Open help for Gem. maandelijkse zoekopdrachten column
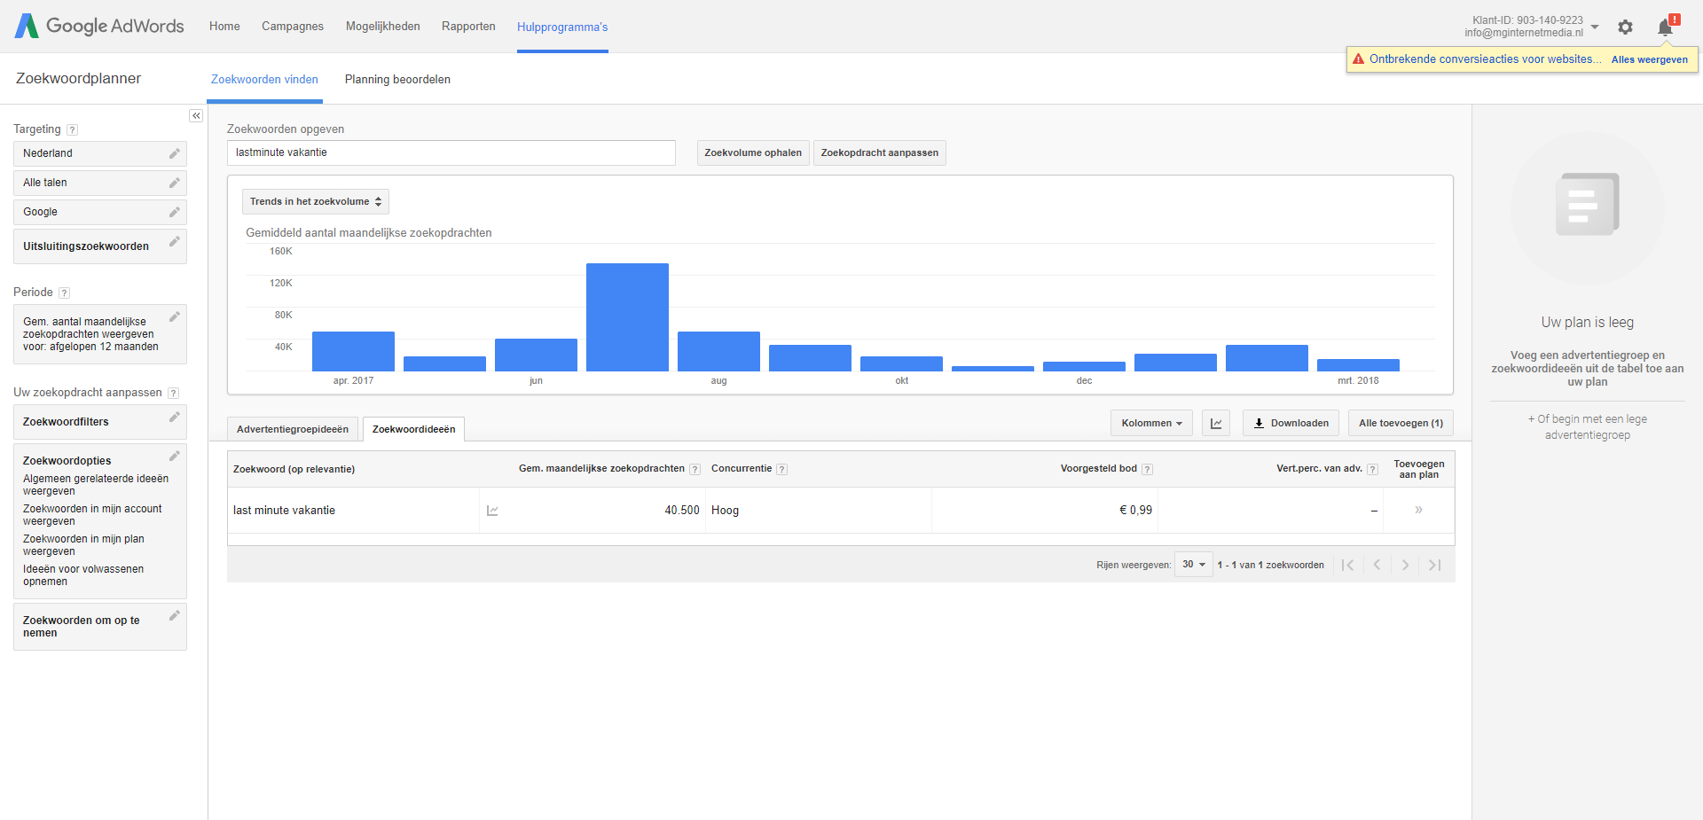This screenshot has height=820, width=1703. click(x=695, y=470)
